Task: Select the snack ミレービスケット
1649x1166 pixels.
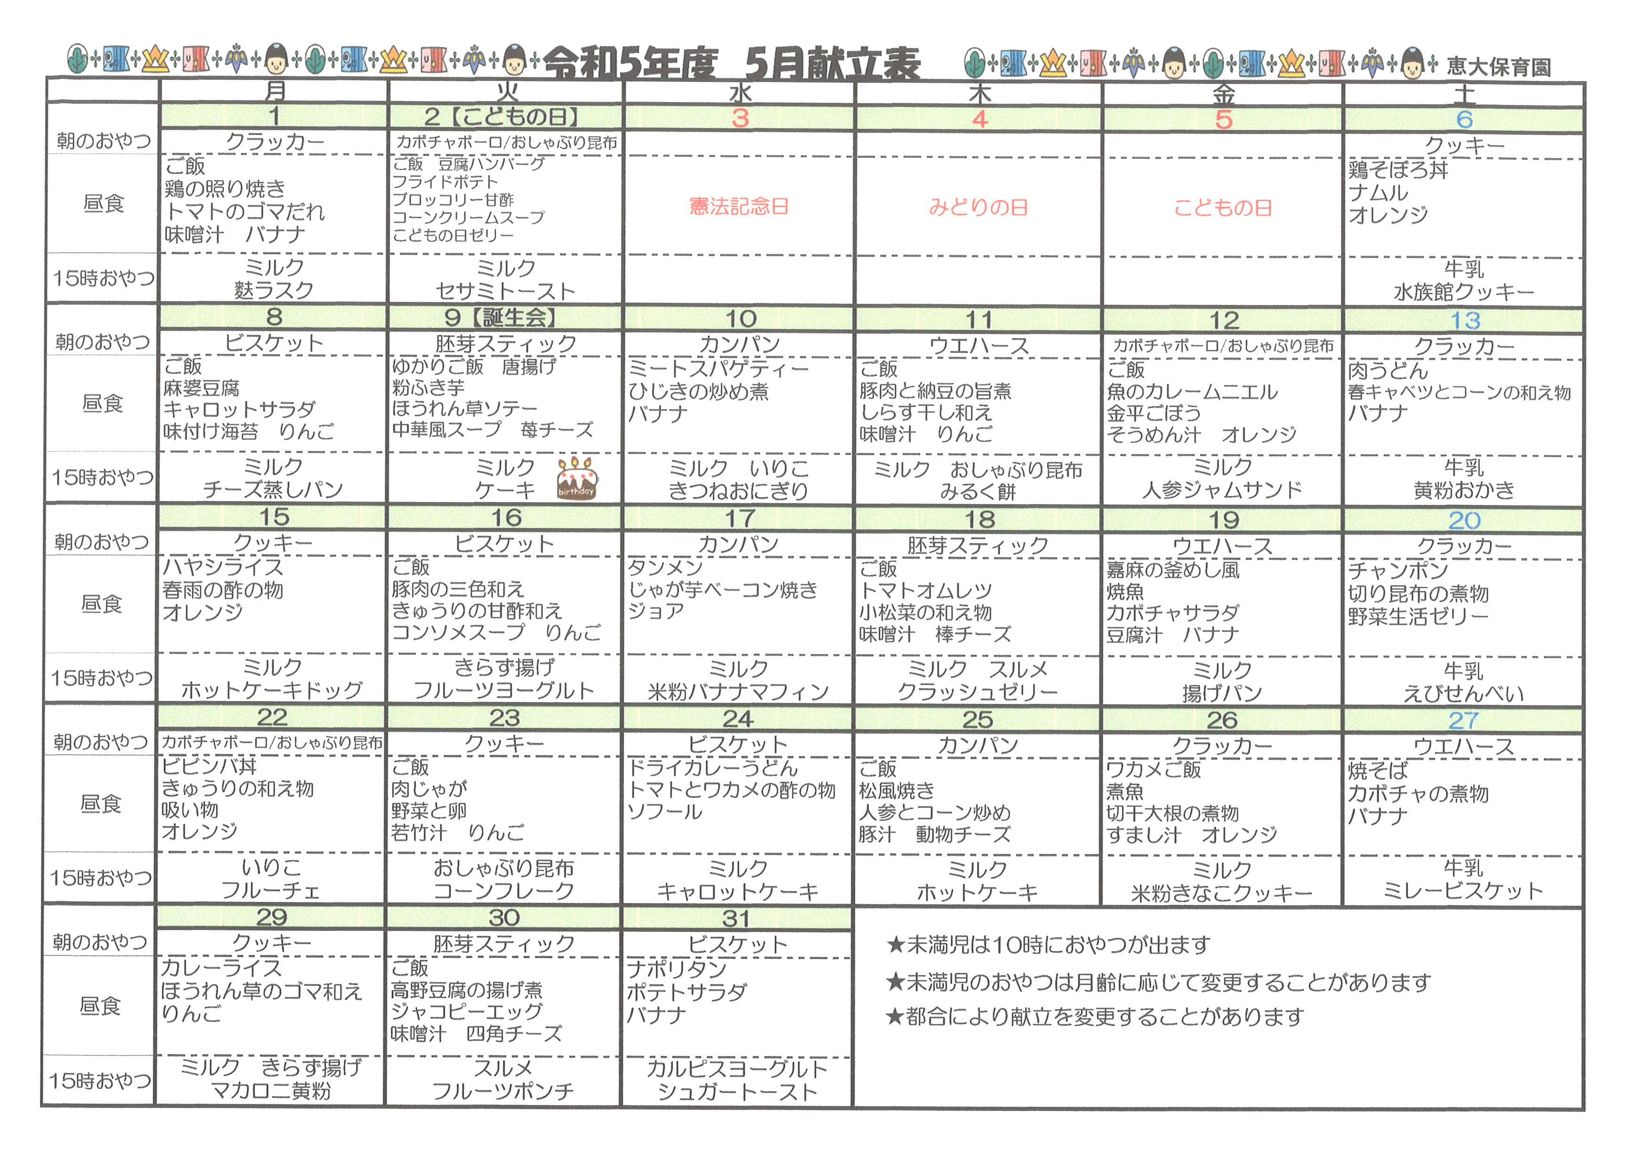Action: pyautogui.click(x=1463, y=891)
